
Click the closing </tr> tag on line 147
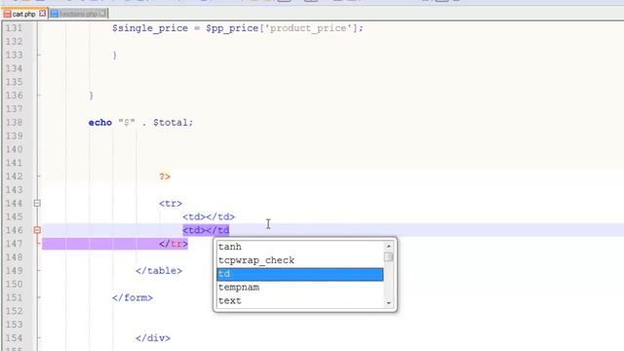pos(174,244)
